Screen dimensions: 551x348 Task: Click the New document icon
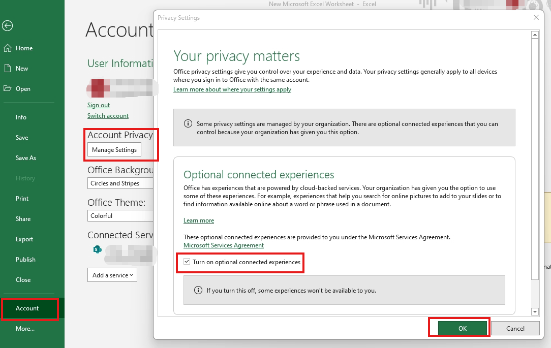[8, 69]
